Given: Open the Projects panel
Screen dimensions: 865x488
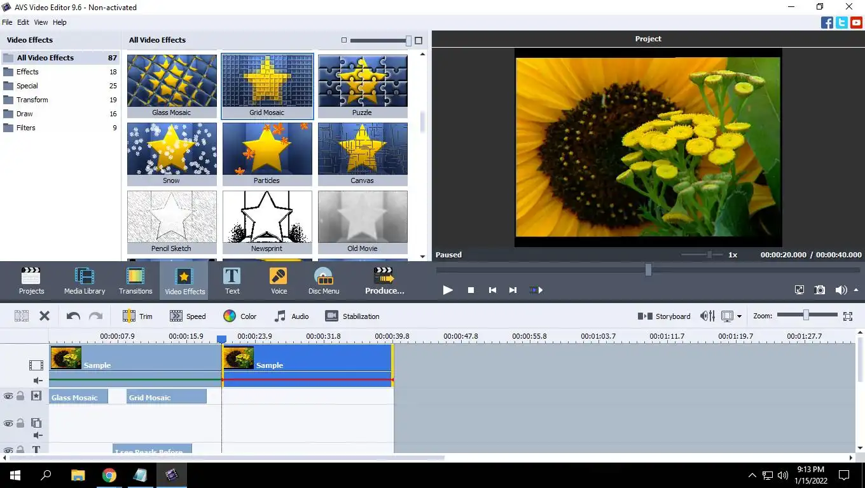Looking at the screenshot, I should [x=31, y=281].
